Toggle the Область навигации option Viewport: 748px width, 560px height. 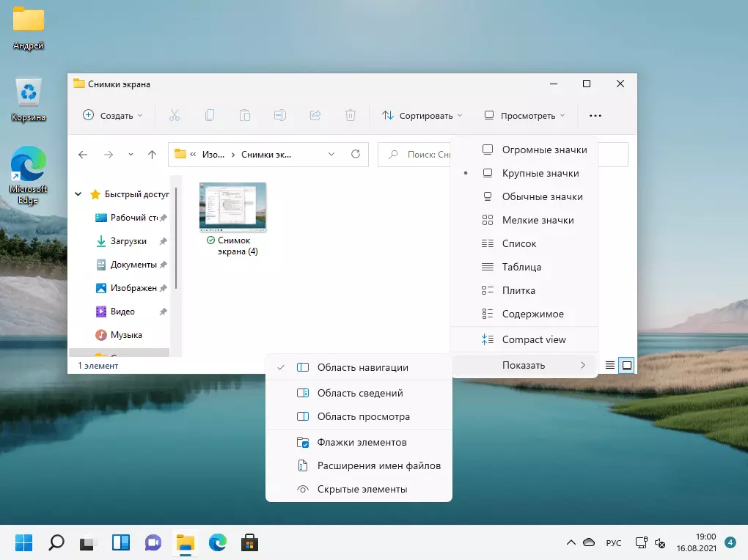click(x=362, y=367)
